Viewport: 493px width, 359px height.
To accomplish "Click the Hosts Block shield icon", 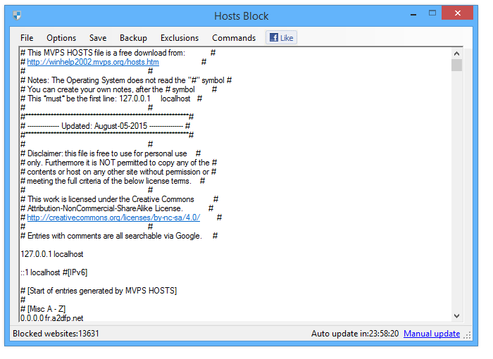I will click(17, 15).
